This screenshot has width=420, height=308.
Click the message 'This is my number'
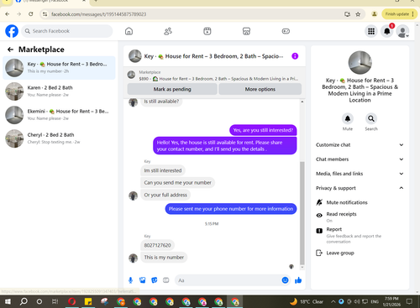click(x=164, y=258)
